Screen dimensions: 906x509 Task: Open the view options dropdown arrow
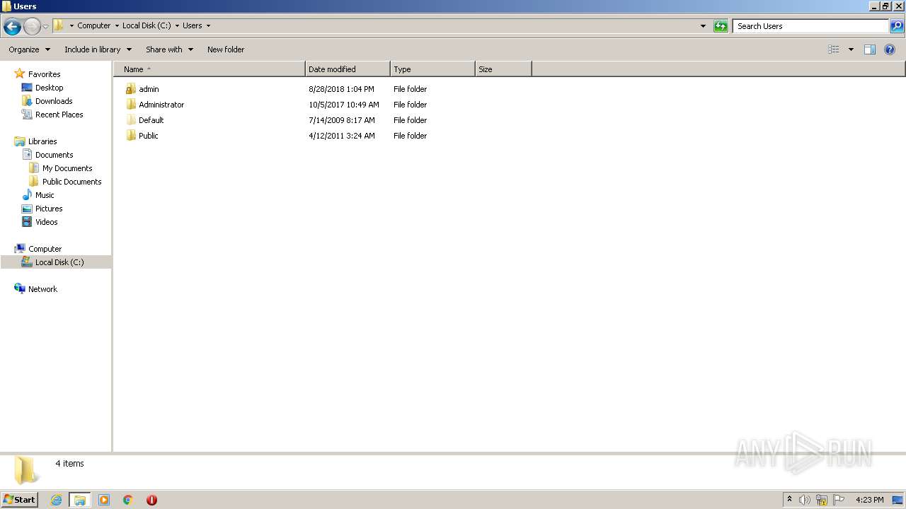point(851,49)
